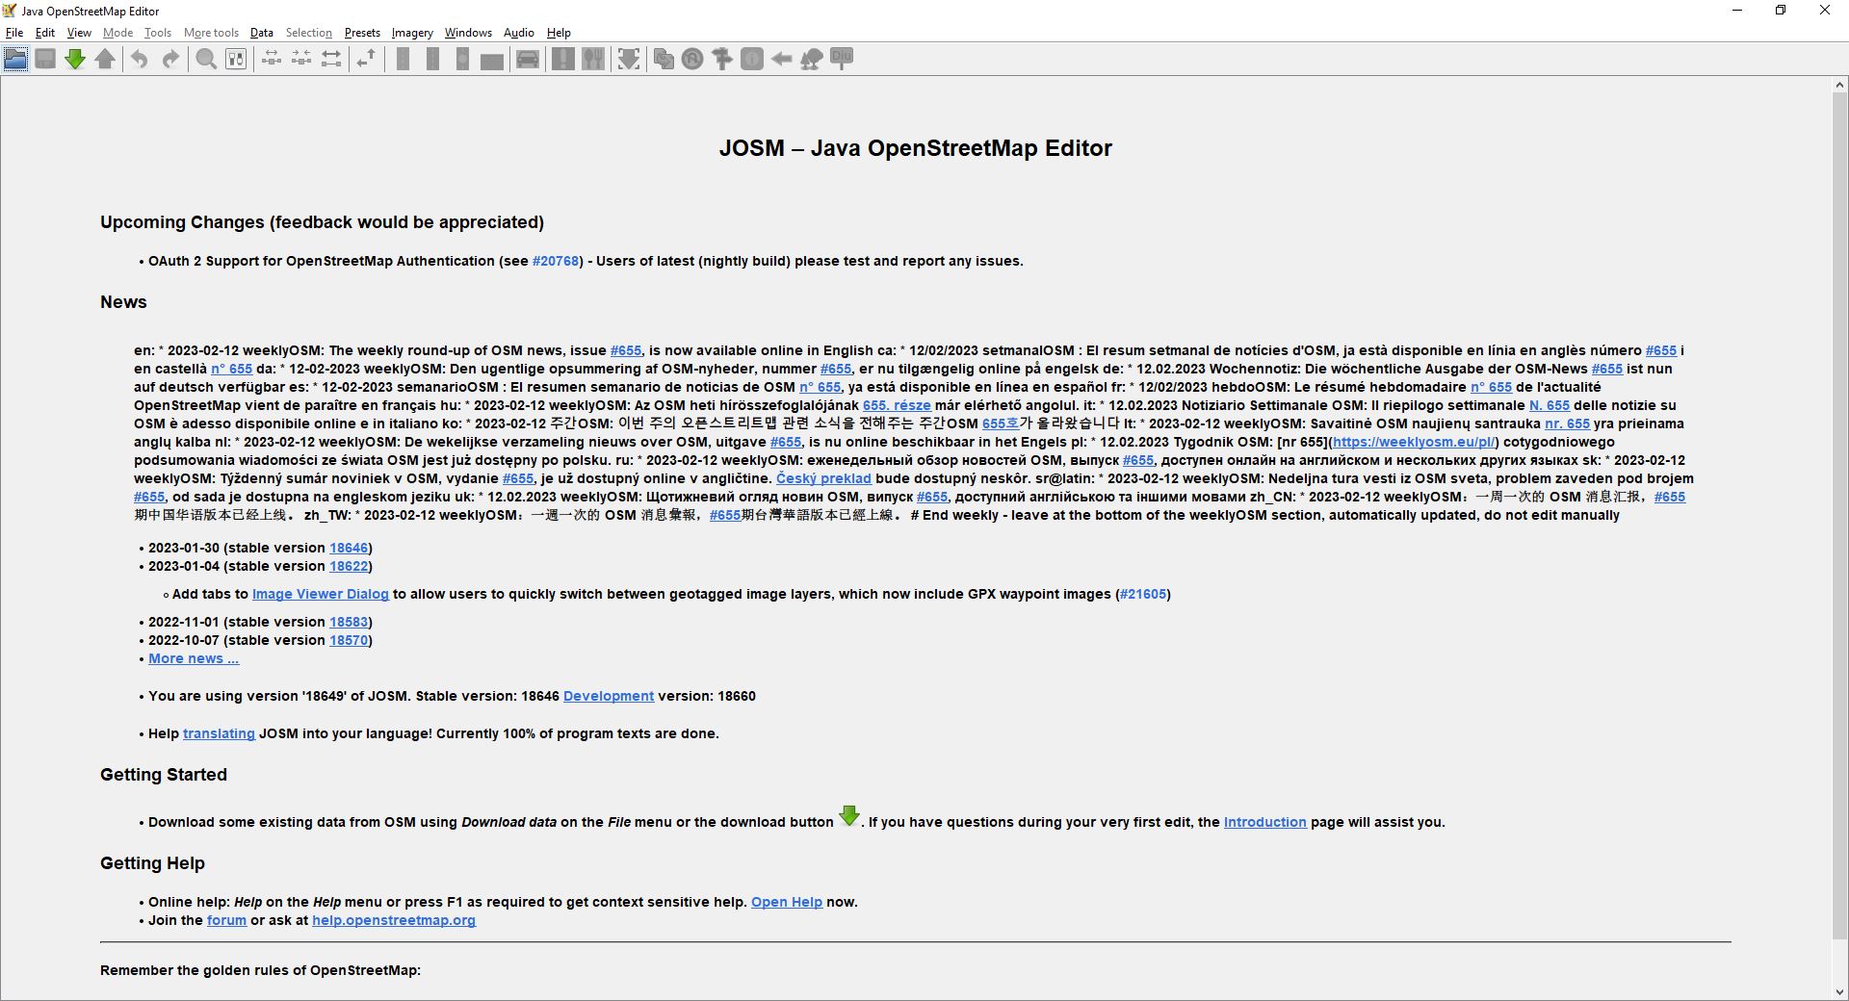Click the Redo arrow icon
The image size is (1849, 1001).
(x=170, y=59)
